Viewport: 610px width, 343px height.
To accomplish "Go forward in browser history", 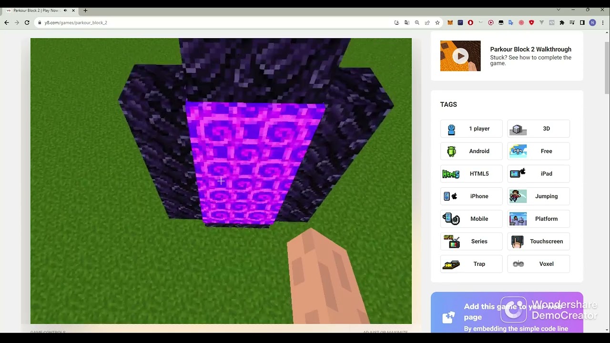I will pyautogui.click(x=17, y=22).
